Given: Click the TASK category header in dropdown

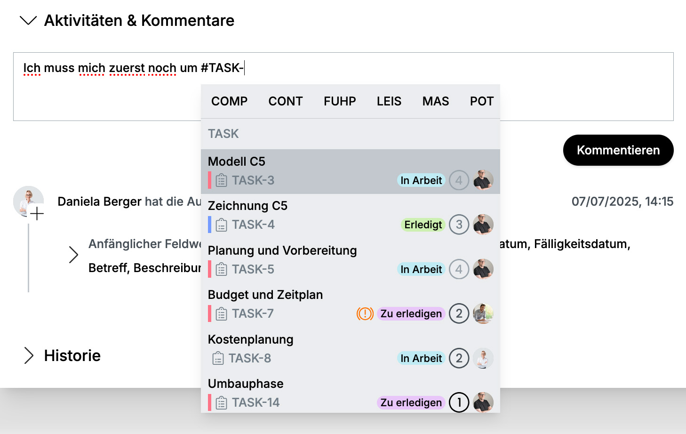Looking at the screenshot, I should [x=223, y=134].
